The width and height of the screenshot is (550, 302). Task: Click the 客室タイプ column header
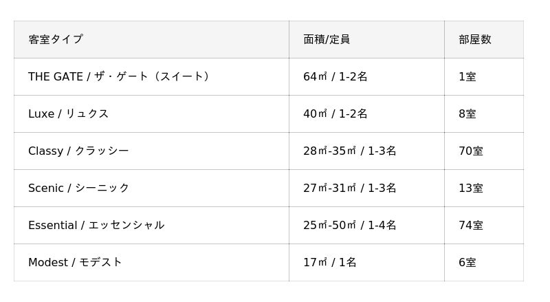click(56, 39)
